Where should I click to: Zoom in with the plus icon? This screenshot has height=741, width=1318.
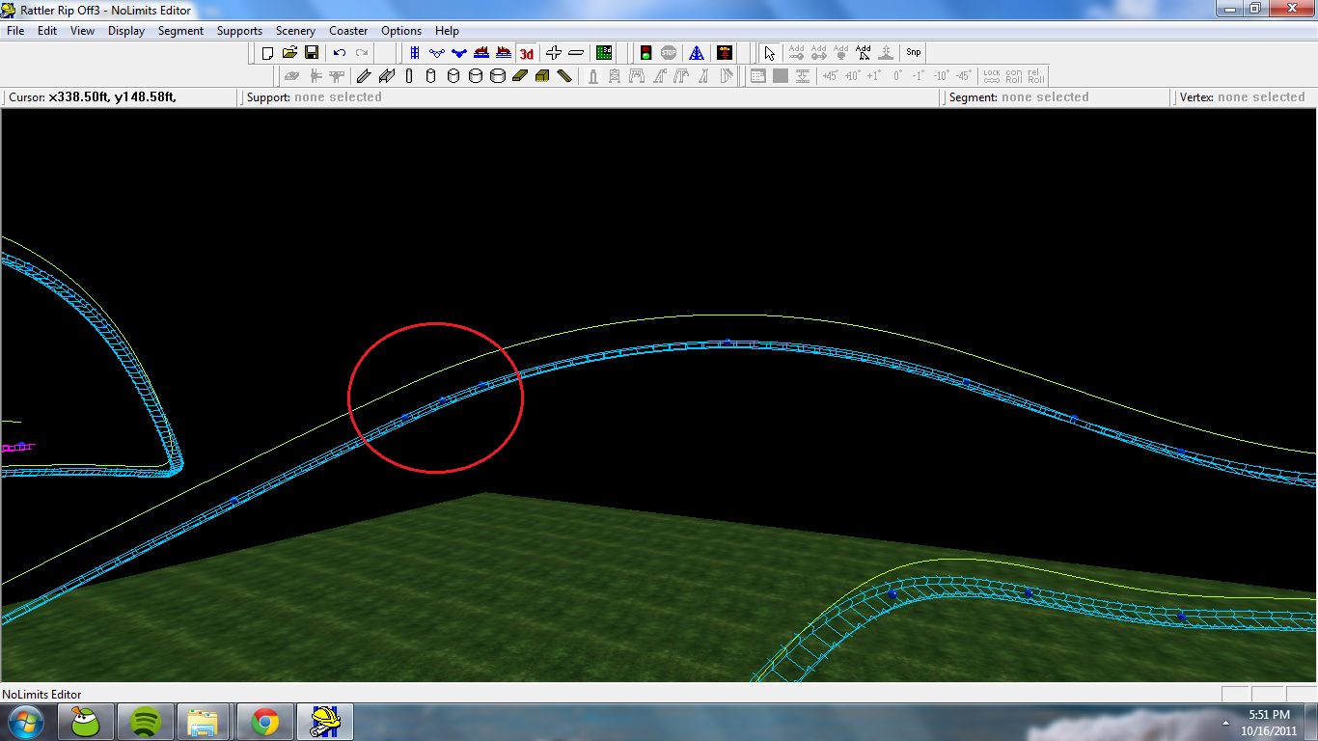point(553,53)
